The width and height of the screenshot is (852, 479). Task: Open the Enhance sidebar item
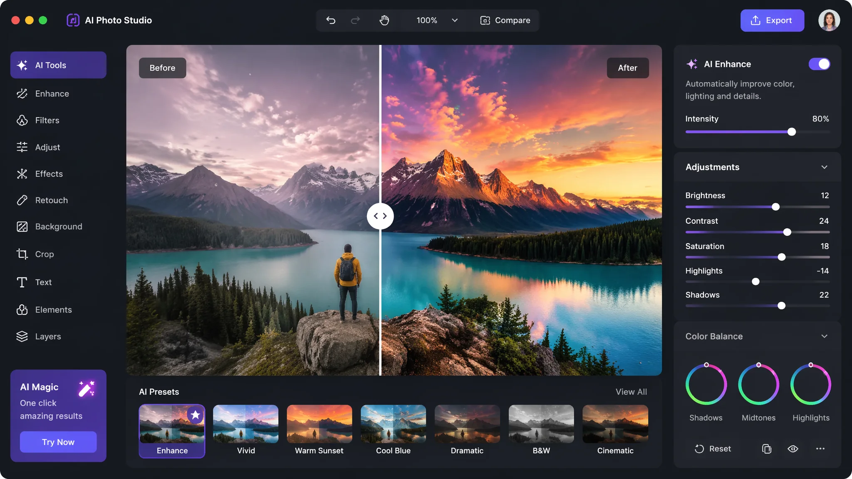tap(58, 94)
